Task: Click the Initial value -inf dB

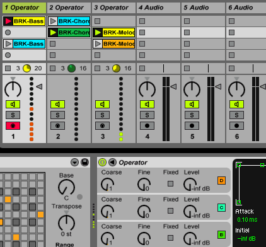Action: click(246, 239)
